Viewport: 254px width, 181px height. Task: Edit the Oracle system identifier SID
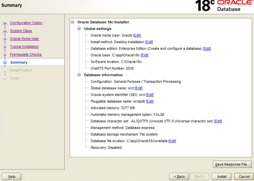(150, 95)
